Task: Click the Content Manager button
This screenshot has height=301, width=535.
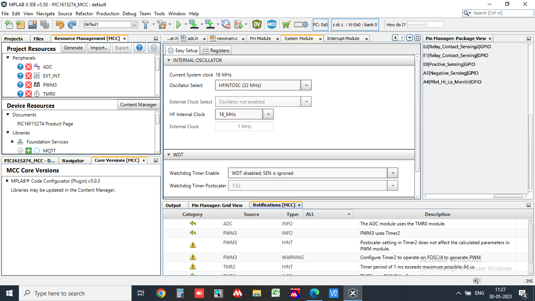Action: tap(138, 105)
